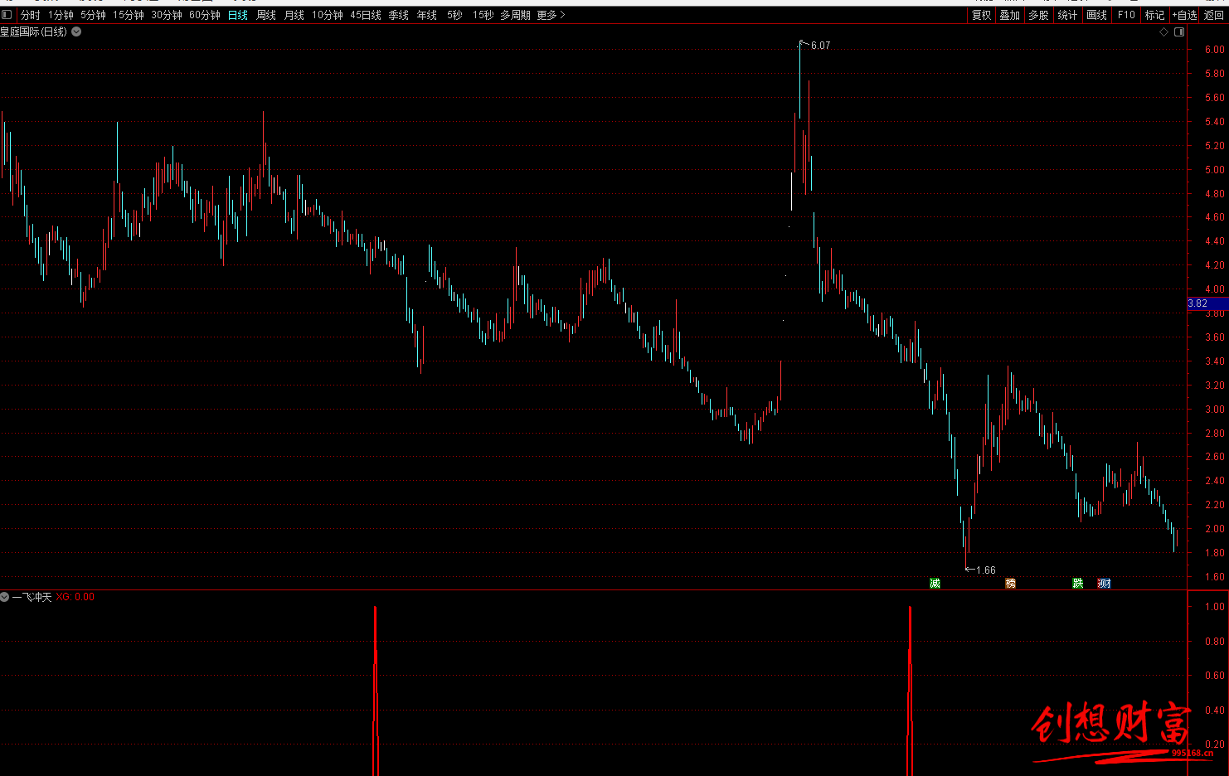
Task: Toggle 复权 price adjustment
Action: pyautogui.click(x=981, y=15)
